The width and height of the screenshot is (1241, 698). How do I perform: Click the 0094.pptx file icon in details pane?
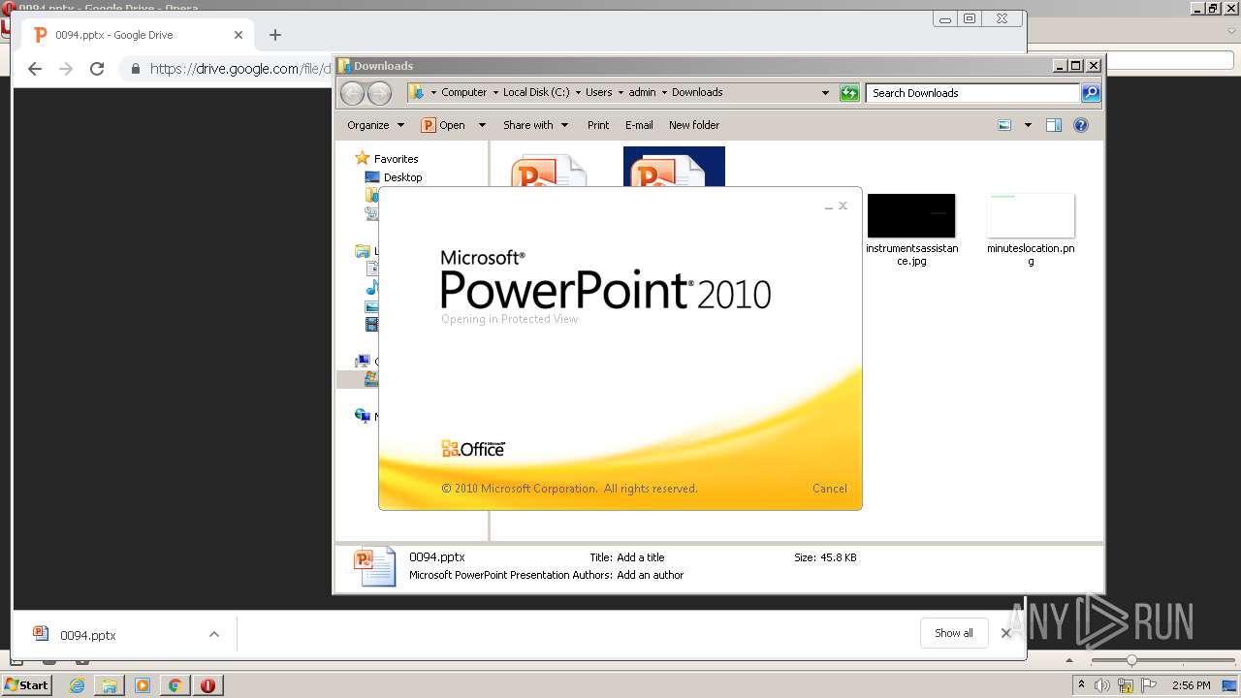pos(375,566)
